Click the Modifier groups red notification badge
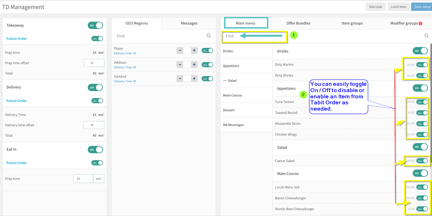This screenshot has width=432, height=216. coord(420,23)
